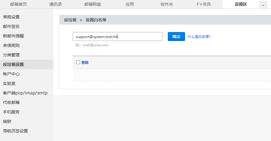Go to 来信规则 settings

pyautogui.click(x=11, y=45)
